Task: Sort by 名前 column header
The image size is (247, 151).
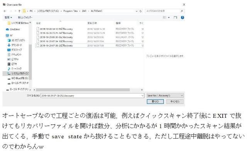Action: [x=39, y=23]
